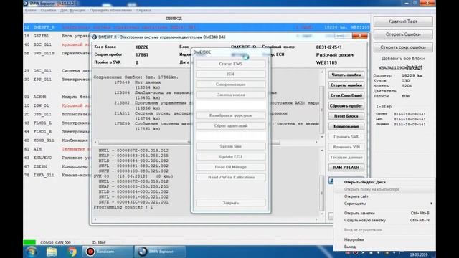
Task: Select the EPS_G11 block row
Action: tap(57, 80)
